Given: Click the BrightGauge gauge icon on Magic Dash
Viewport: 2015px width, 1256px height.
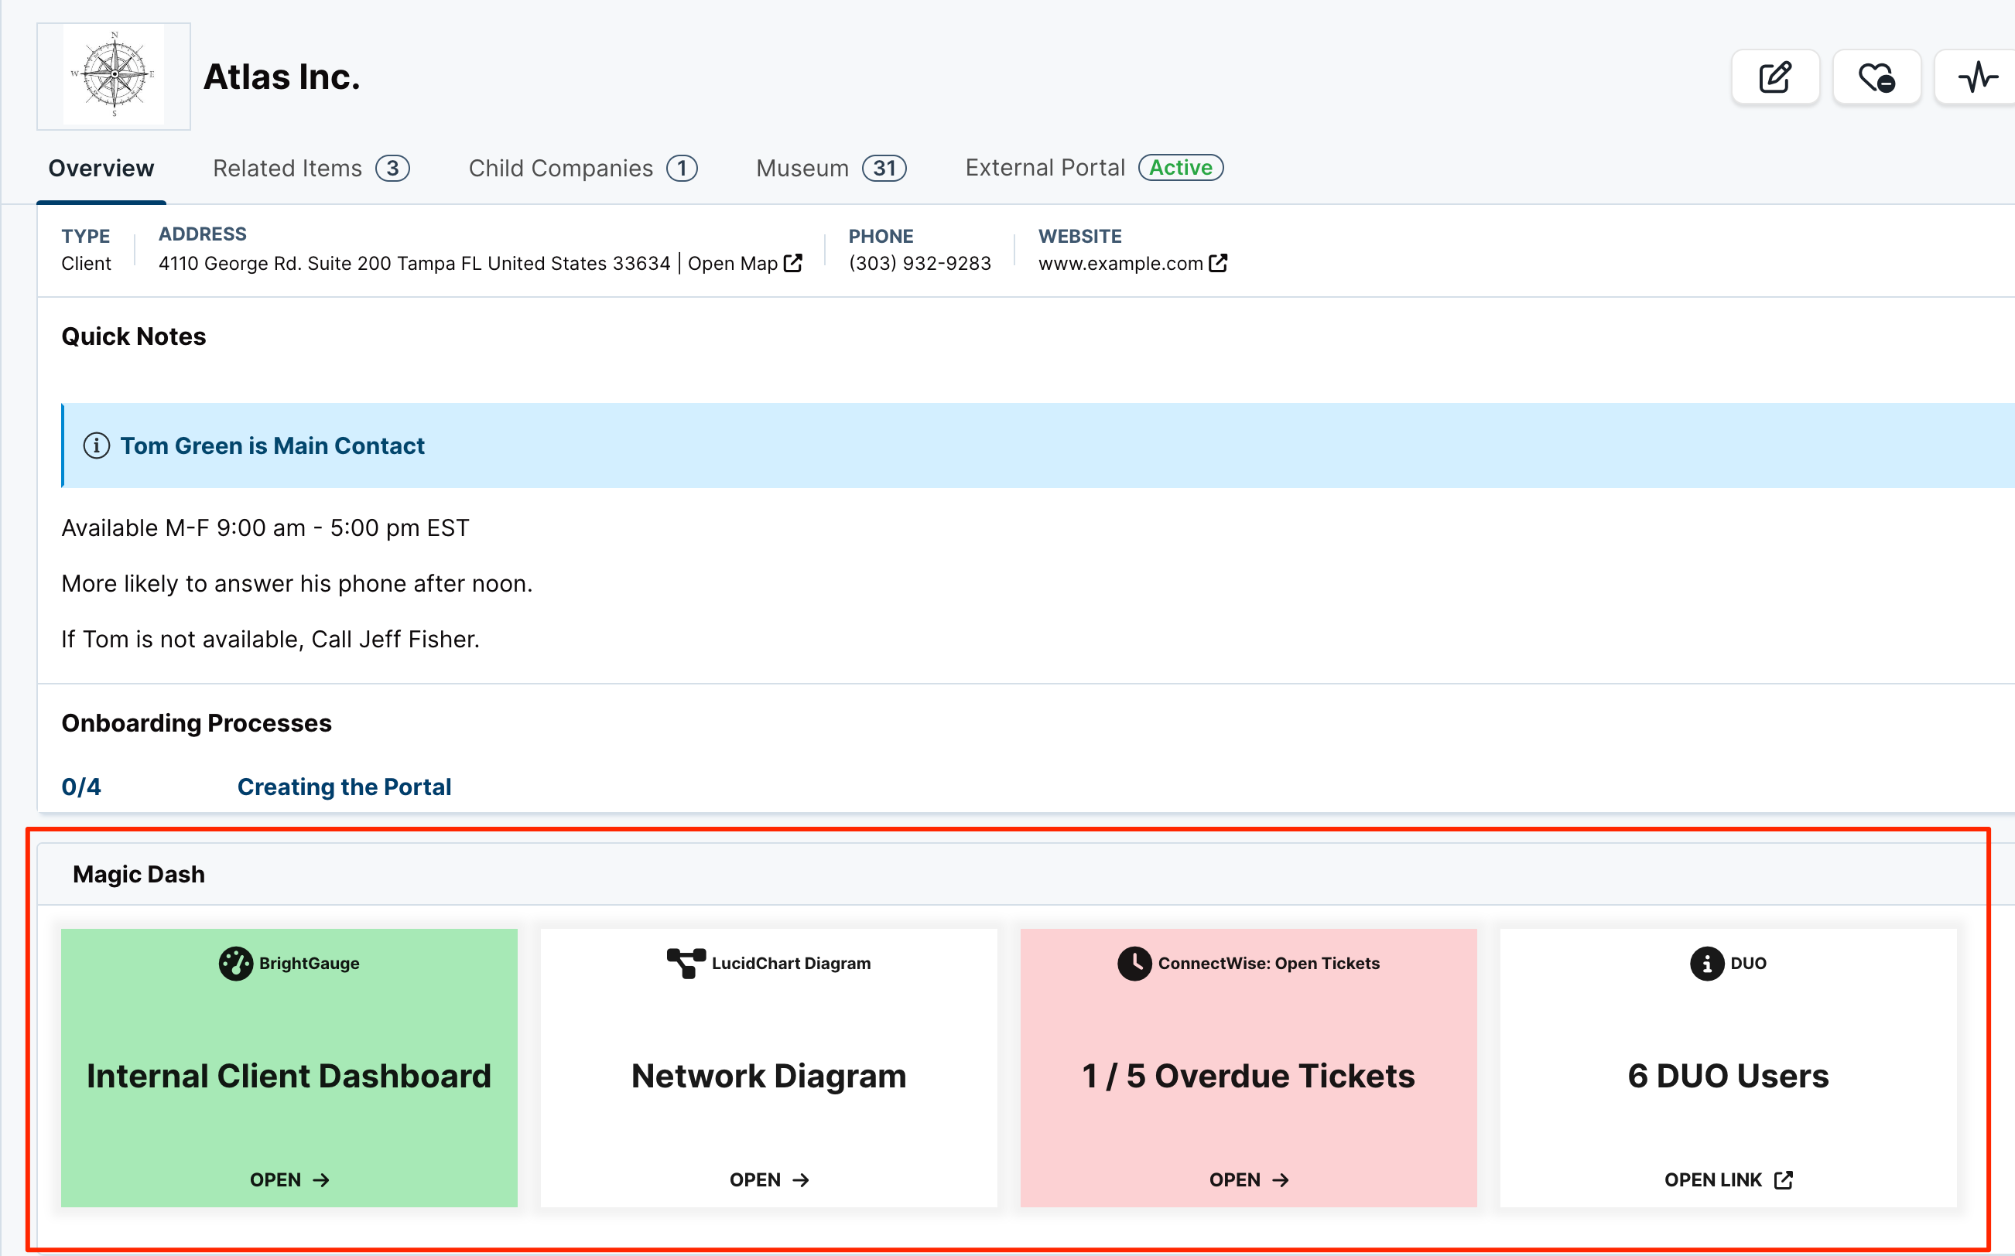Looking at the screenshot, I should 235,963.
